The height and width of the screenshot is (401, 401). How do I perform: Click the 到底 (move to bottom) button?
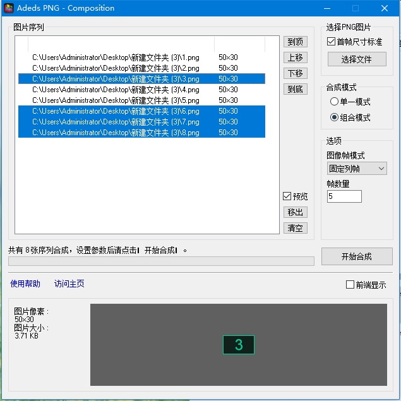(x=295, y=89)
